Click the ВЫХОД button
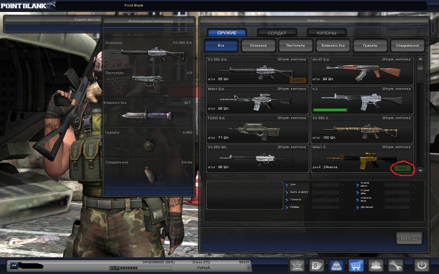439x274 pixels. 409,238
